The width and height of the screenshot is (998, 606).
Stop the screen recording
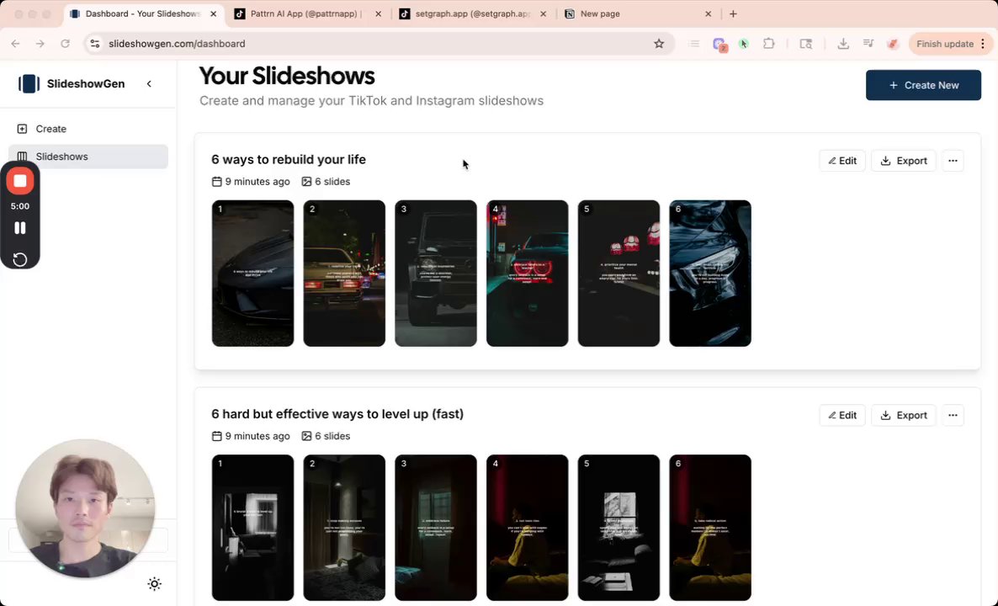point(20,181)
